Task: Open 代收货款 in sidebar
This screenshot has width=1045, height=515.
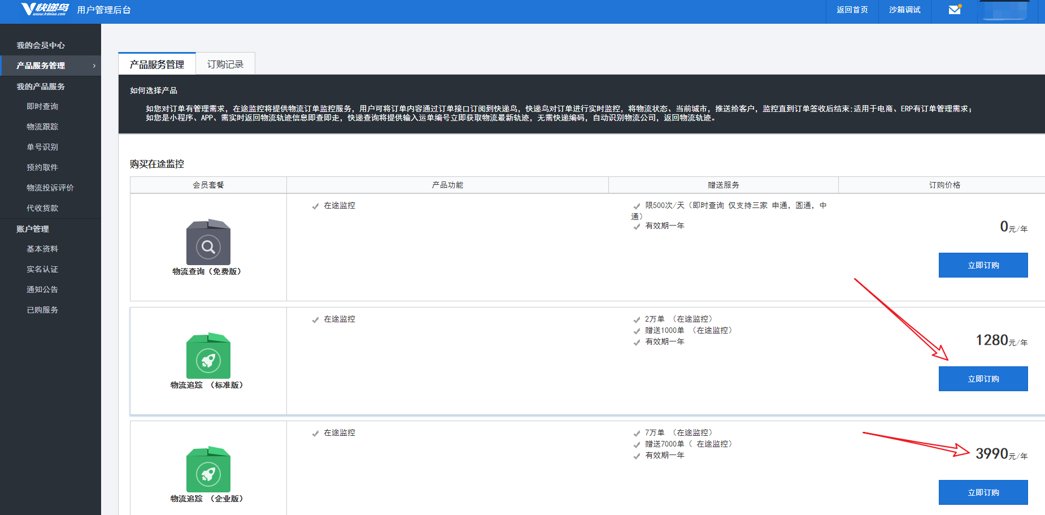Action: [42, 208]
